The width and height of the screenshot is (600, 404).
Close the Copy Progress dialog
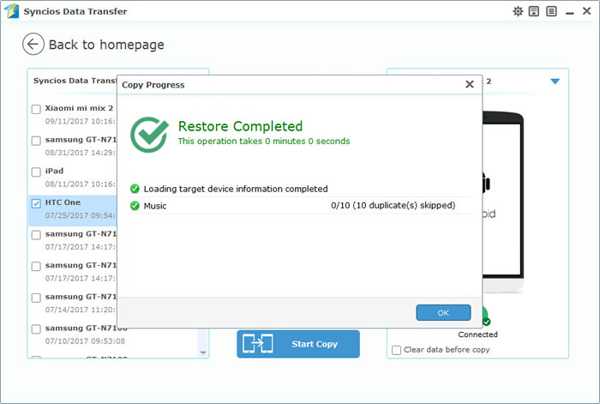click(470, 84)
